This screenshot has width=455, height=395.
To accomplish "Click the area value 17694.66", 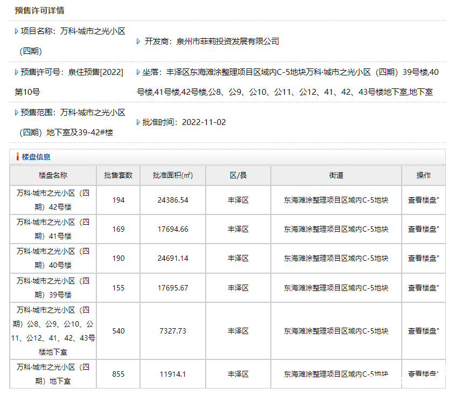I will pos(173,229).
